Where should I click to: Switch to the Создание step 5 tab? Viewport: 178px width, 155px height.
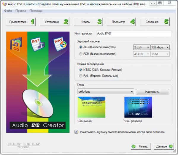tap(155, 22)
